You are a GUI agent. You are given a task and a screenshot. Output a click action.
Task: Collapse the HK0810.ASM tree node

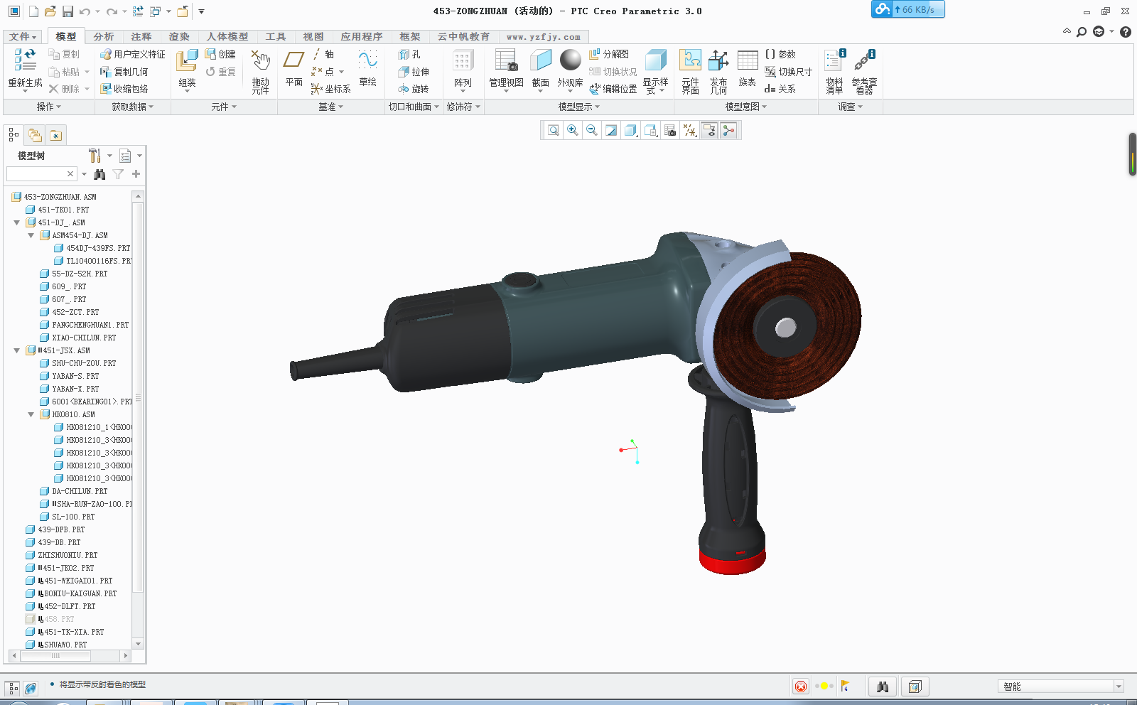tap(31, 414)
